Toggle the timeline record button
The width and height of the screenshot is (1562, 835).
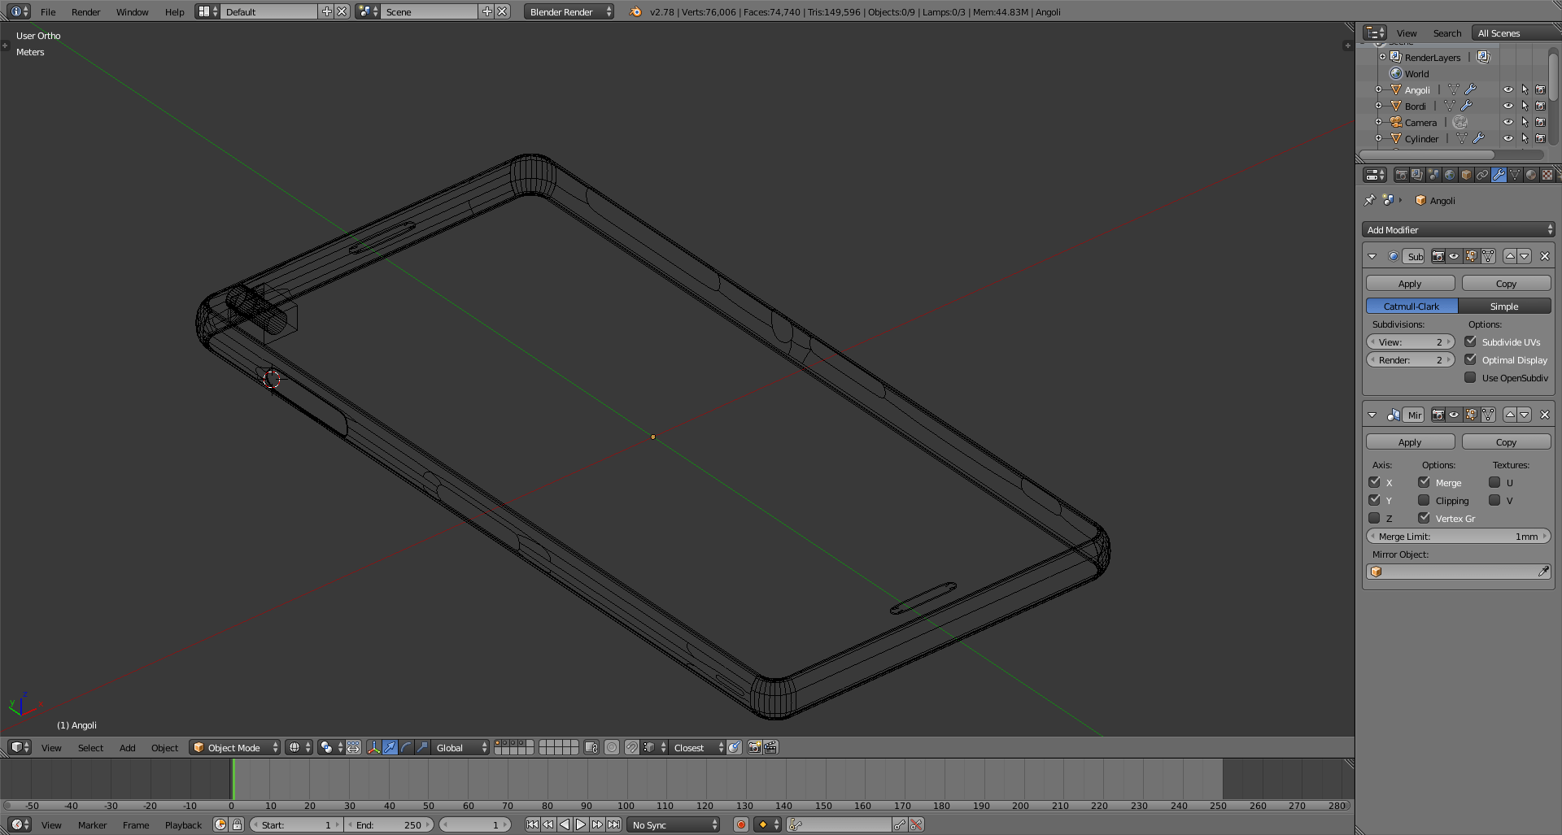(740, 824)
